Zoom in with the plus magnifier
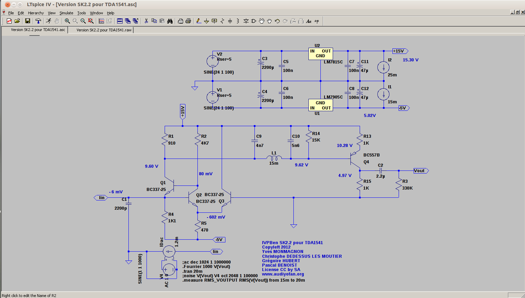Image resolution: width=525 pixels, height=298 pixels. click(67, 21)
